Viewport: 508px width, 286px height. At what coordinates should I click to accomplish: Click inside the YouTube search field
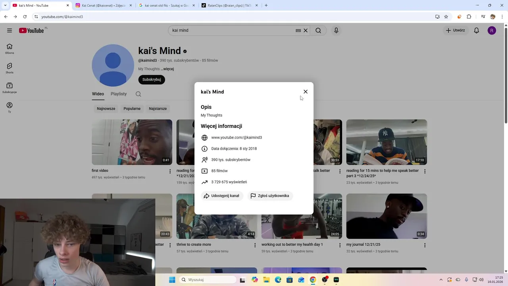tap(232, 30)
